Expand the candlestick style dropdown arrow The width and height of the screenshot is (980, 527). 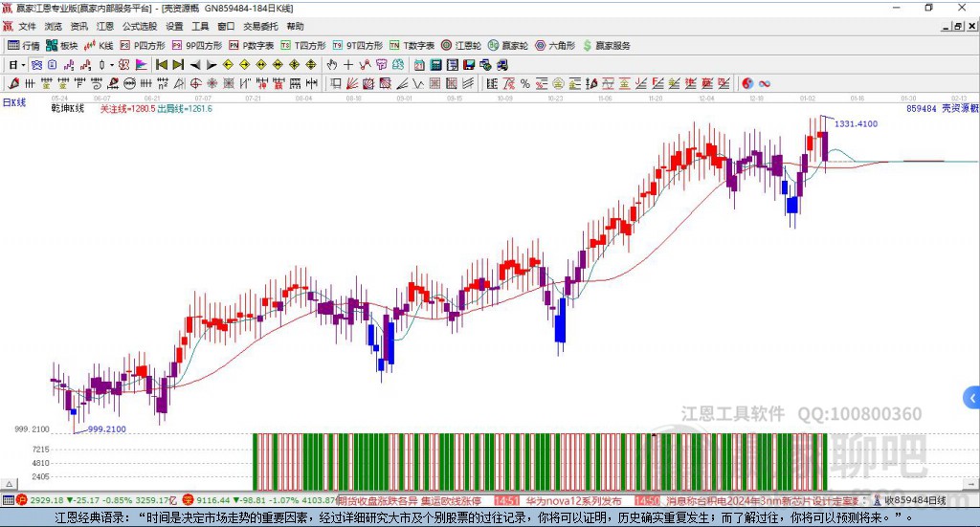point(111,65)
